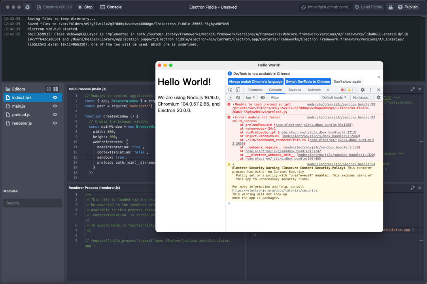
Task: Expand the Electron Security Warning message
Action: (x=233, y=165)
